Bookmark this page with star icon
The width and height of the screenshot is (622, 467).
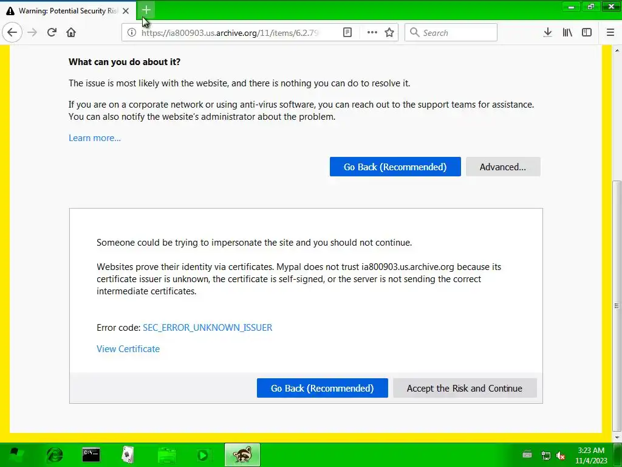pos(389,33)
